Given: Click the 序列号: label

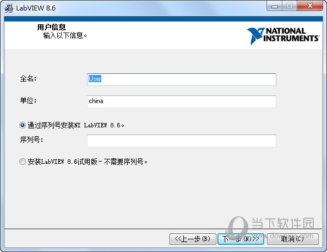Looking at the screenshot, I should [31, 140].
